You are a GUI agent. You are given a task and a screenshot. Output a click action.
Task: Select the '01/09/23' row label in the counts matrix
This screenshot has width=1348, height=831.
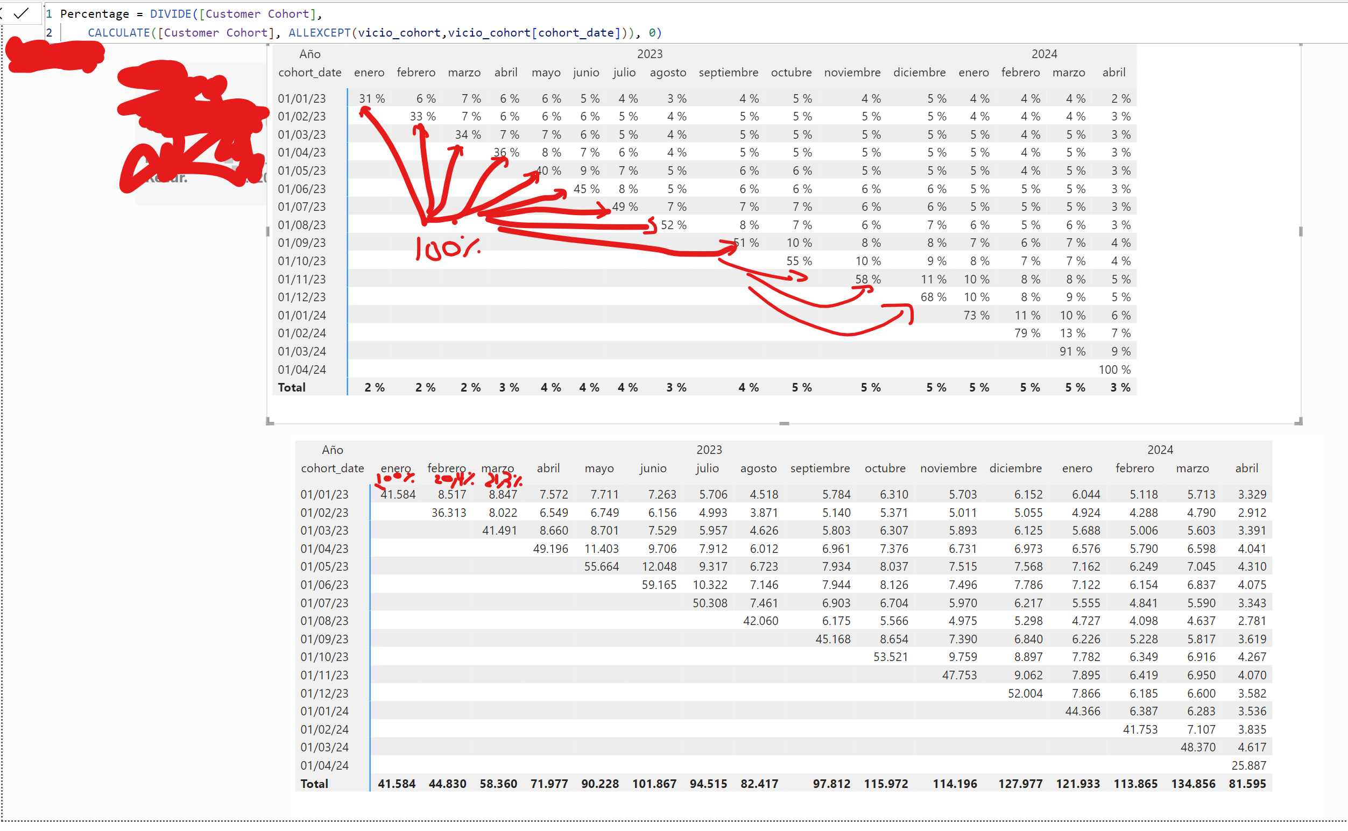(x=324, y=639)
